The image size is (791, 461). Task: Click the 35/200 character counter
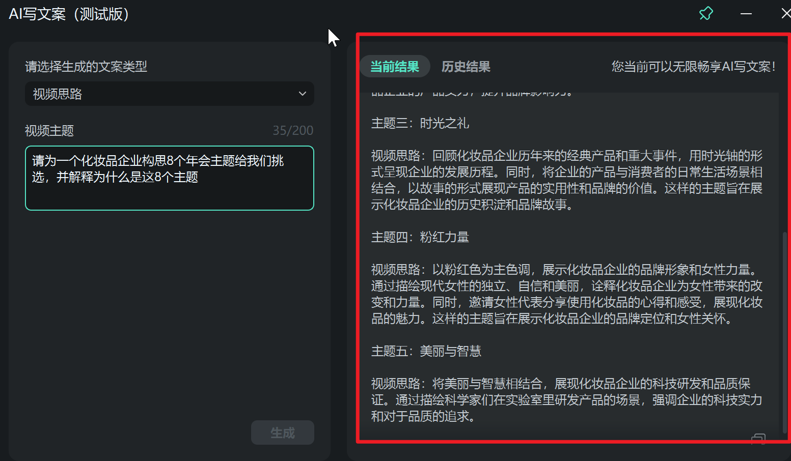293,130
